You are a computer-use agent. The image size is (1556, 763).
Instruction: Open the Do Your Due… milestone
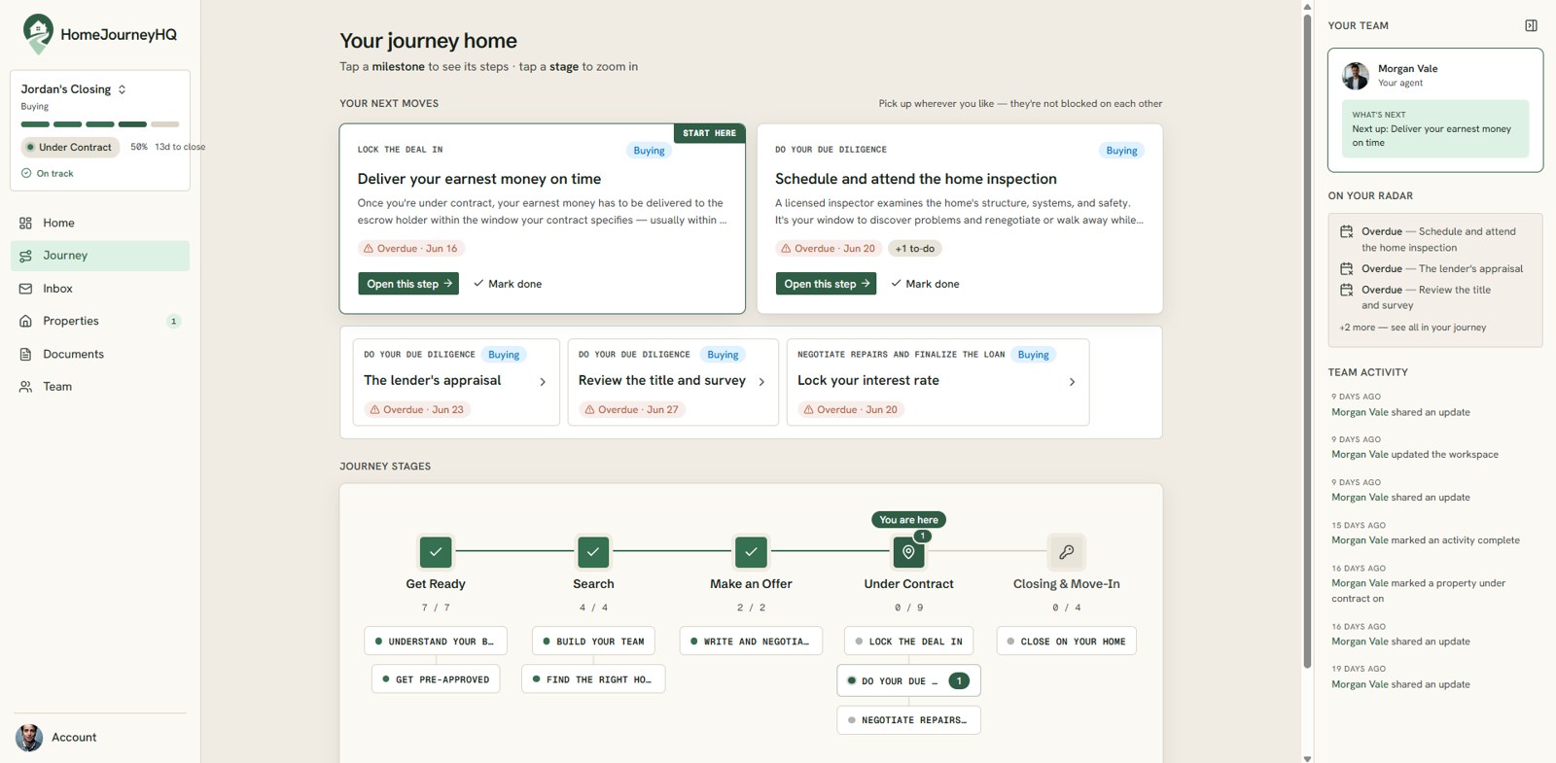coord(908,681)
